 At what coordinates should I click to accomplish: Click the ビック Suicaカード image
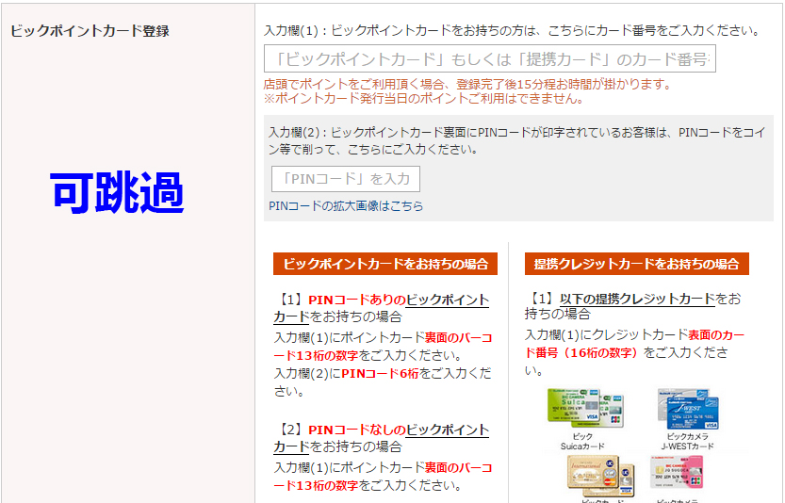point(584,408)
